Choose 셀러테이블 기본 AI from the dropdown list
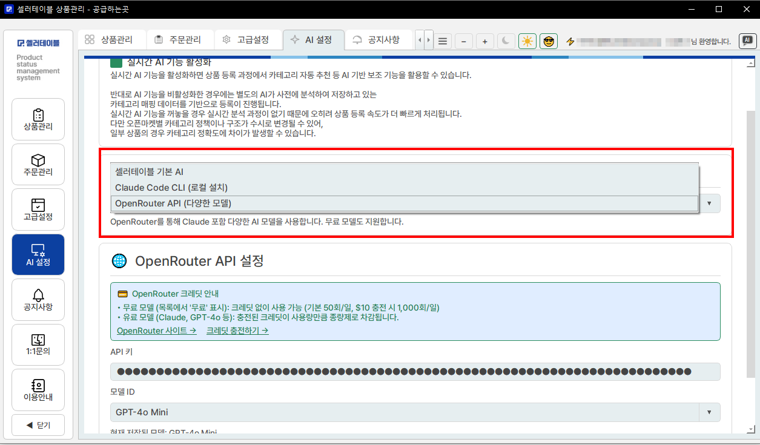The image size is (760, 445). pyautogui.click(x=405, y=172)
